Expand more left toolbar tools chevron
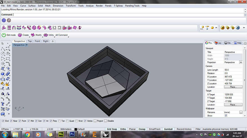 click(9, 114)
